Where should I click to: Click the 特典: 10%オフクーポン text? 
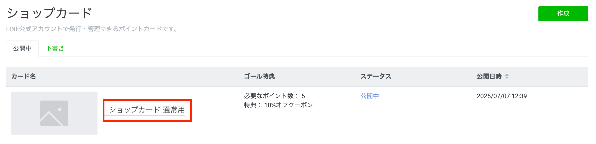pos(278,105)
